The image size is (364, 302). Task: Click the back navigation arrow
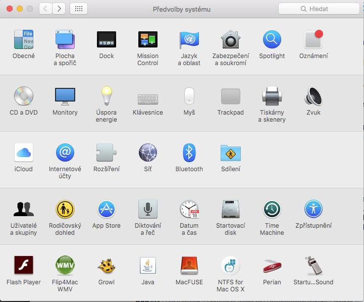click(45, 9)
